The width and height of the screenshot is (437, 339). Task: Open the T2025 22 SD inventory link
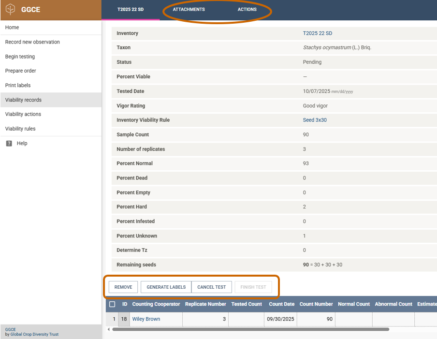click(x=317, y=33)
